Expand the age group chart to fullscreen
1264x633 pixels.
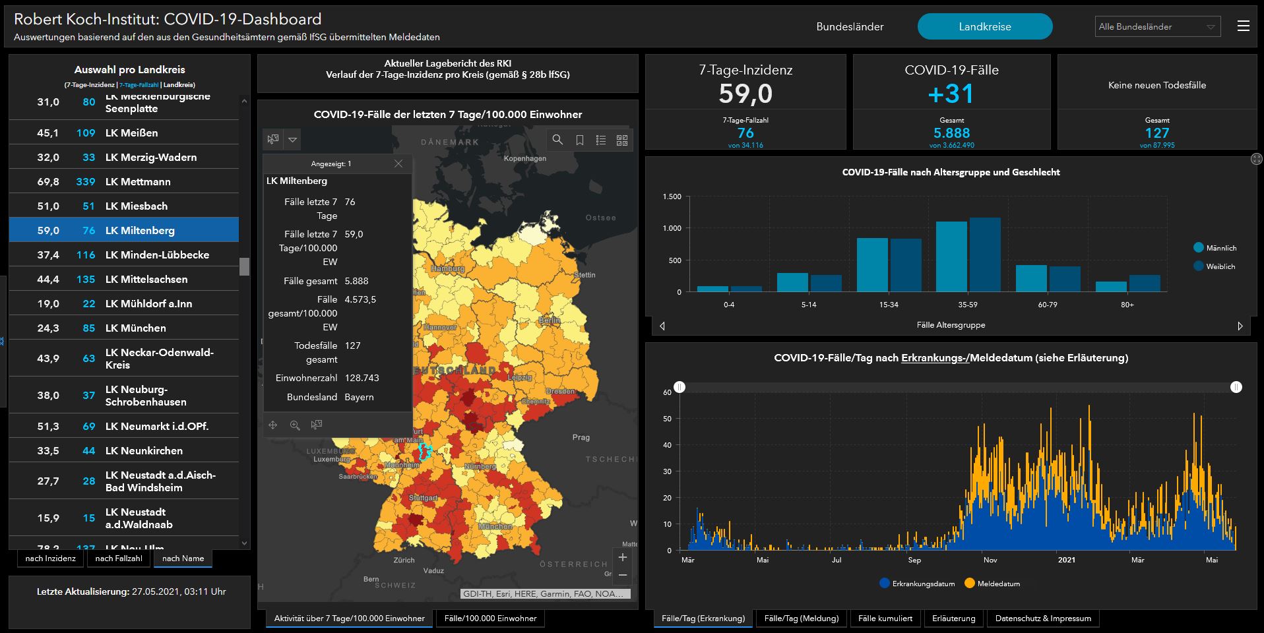(1257, 159)
